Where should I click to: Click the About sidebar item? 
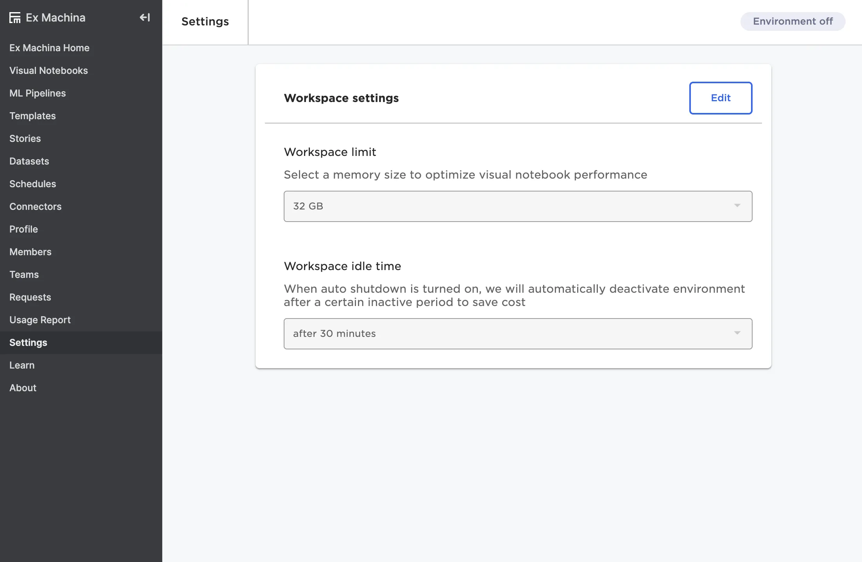point(23,388)
